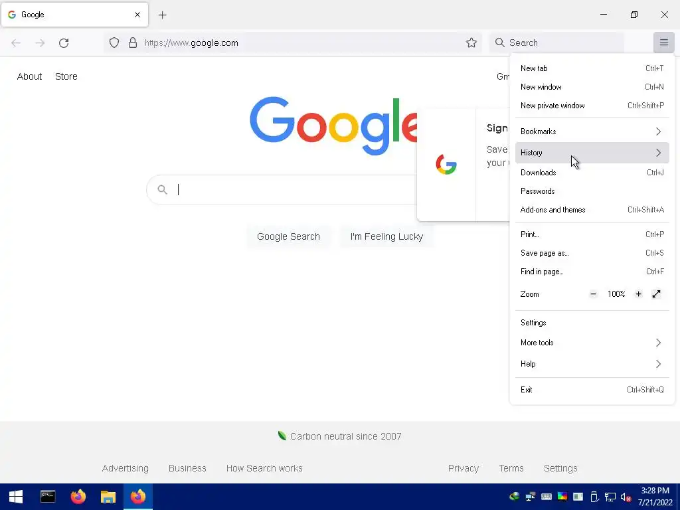The height and width of the screenshot is (510, 680).
Task: Click the padlock site information icon
Action: (133, 42)
